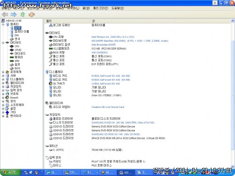This screenshot has height=176, width=235.
Task: Select the 소프트웨어 category in the tree
Action: (x=17, y=105)
